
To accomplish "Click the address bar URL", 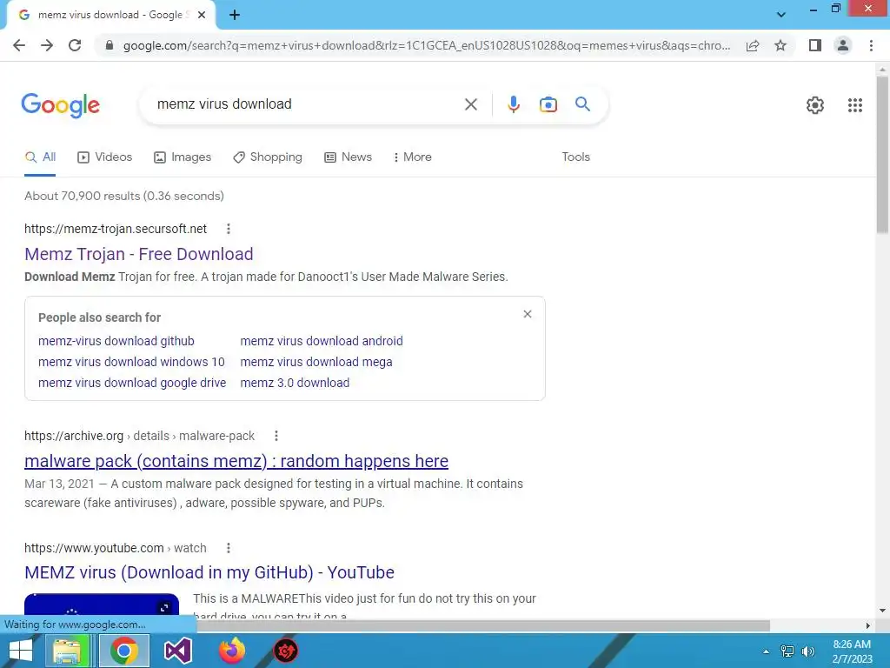I will pos(427,45).
